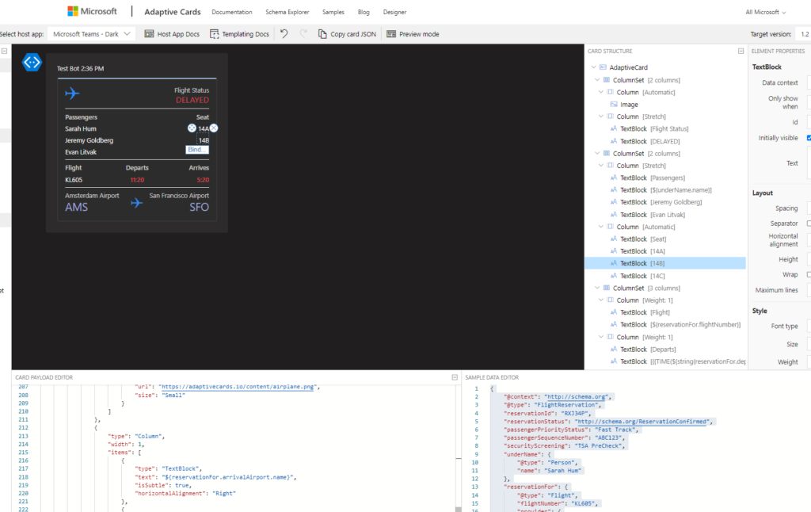The height and width of the screenshot is (512, 811).
Task: Click the Adaptive Cards title link
Action: click(172, 12)
